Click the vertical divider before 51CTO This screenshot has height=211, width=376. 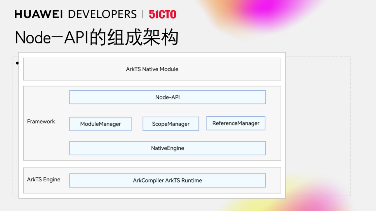pos(143,14)
